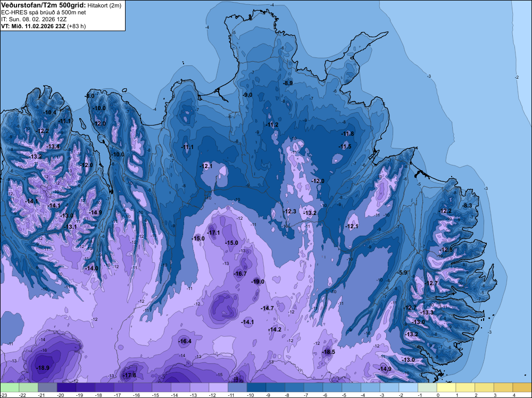Click the orange legend swatch labeled 4
Screen dimensions: 532x398
point(522,387)
